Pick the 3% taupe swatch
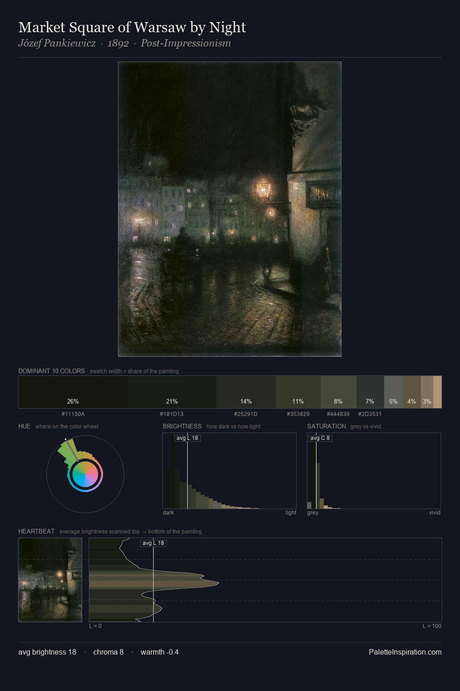 (427, 392)
